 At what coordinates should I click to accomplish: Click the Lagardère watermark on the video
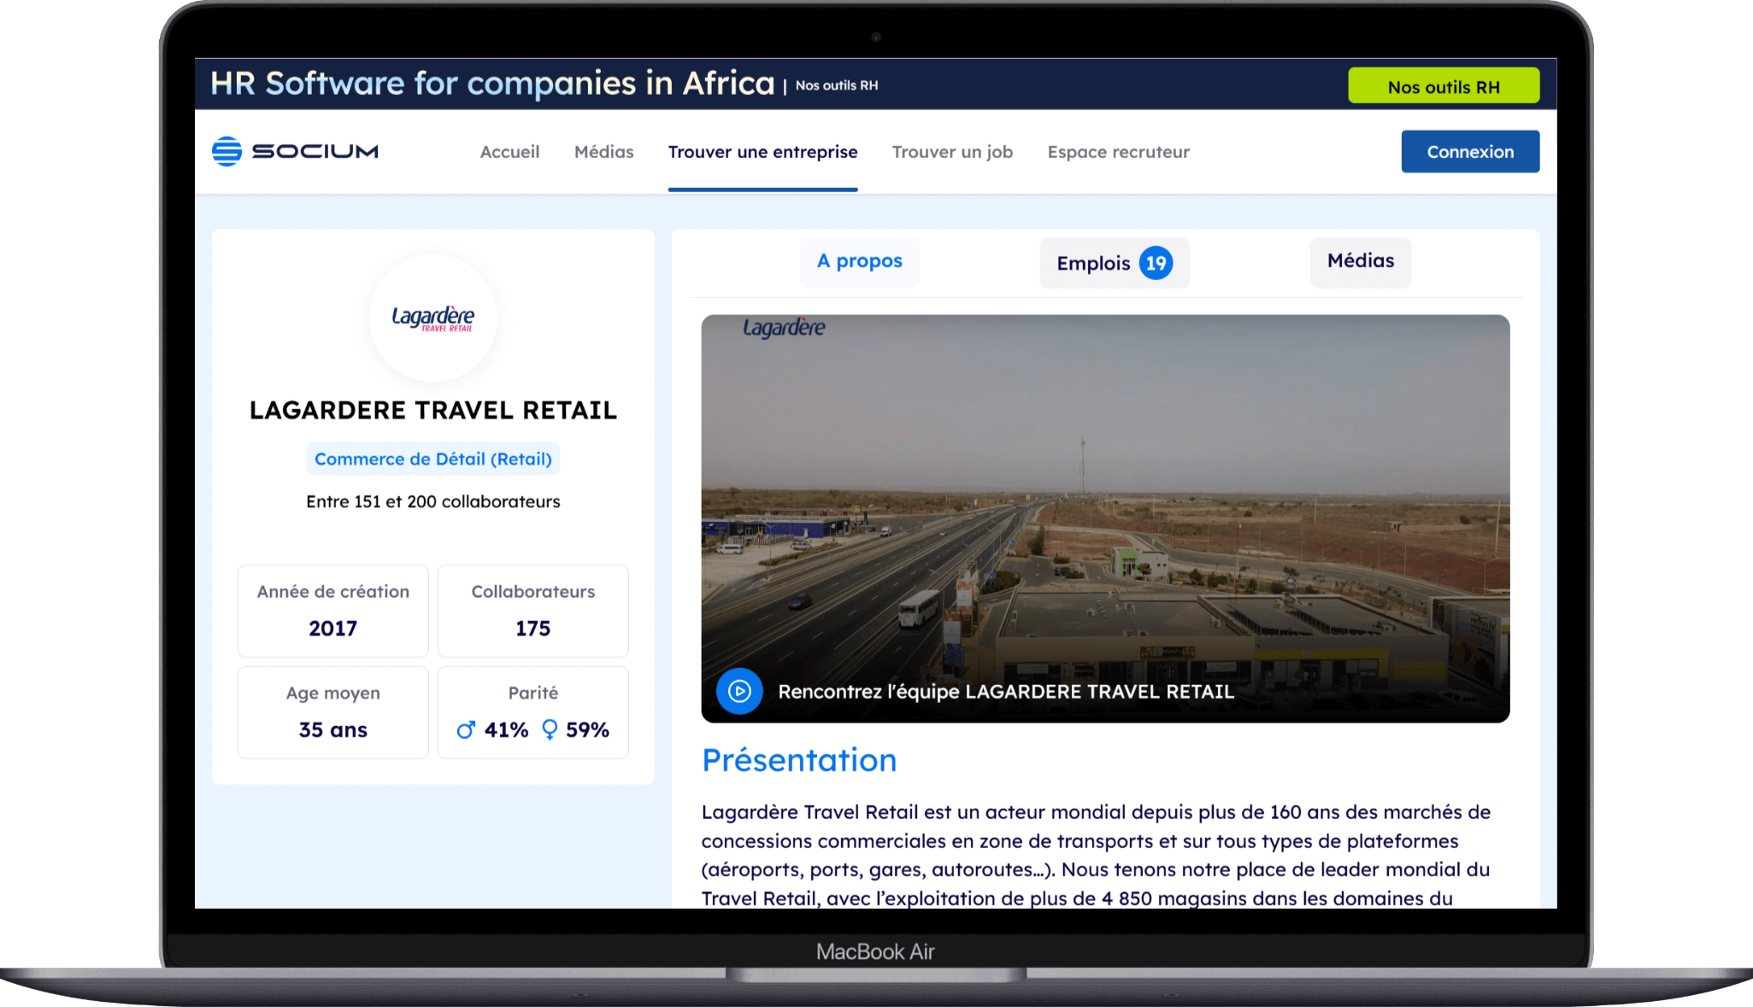coord(784,328)
